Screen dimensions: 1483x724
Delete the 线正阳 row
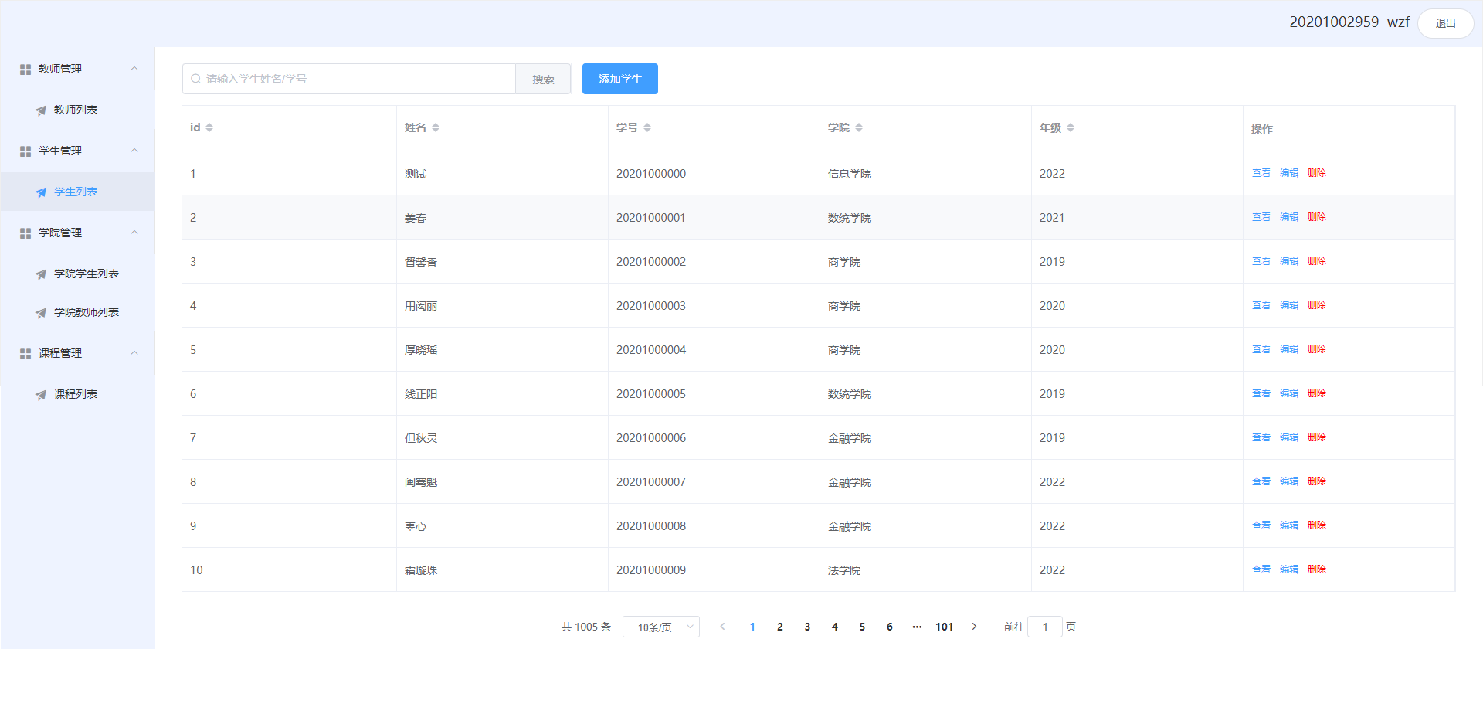[x=1317, y=393]
